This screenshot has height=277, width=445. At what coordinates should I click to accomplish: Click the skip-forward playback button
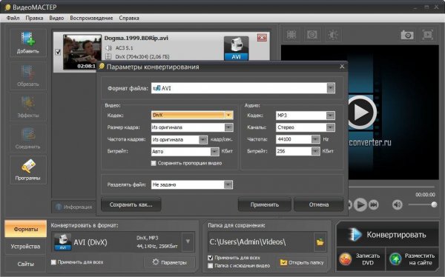(374, 204)
